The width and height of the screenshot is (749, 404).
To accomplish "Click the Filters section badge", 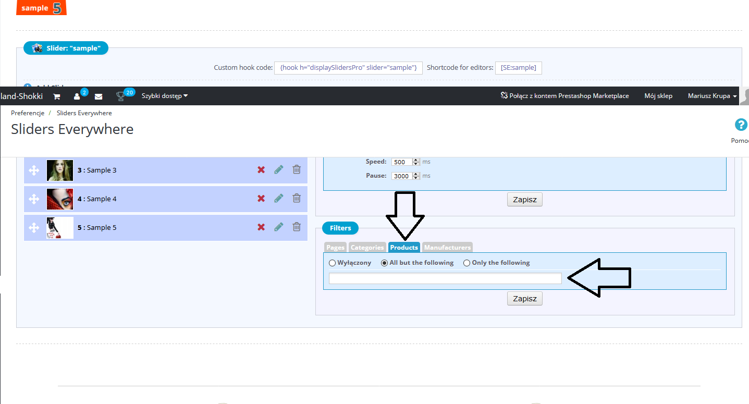I will coord(340,228).
